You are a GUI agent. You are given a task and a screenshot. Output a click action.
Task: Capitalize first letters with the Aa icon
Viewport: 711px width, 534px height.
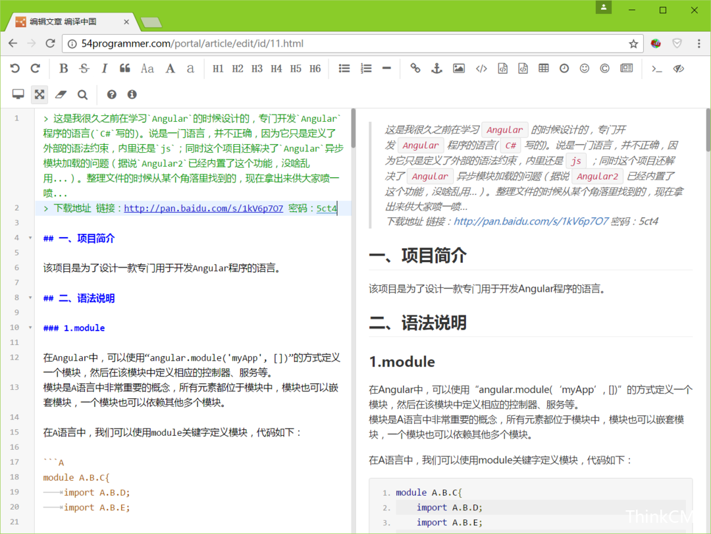click(x=147, y=68)
